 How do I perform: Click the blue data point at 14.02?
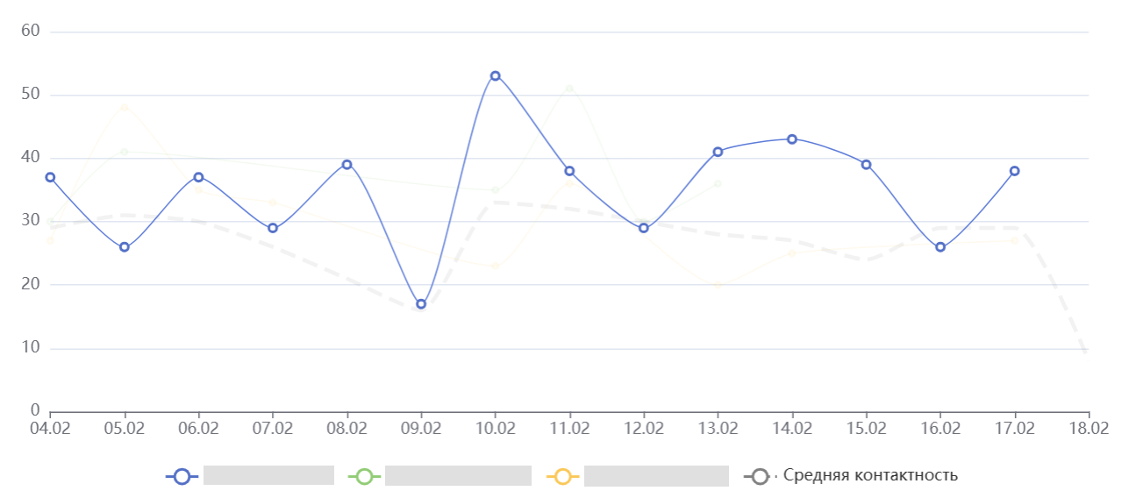(x=792, y=139)
